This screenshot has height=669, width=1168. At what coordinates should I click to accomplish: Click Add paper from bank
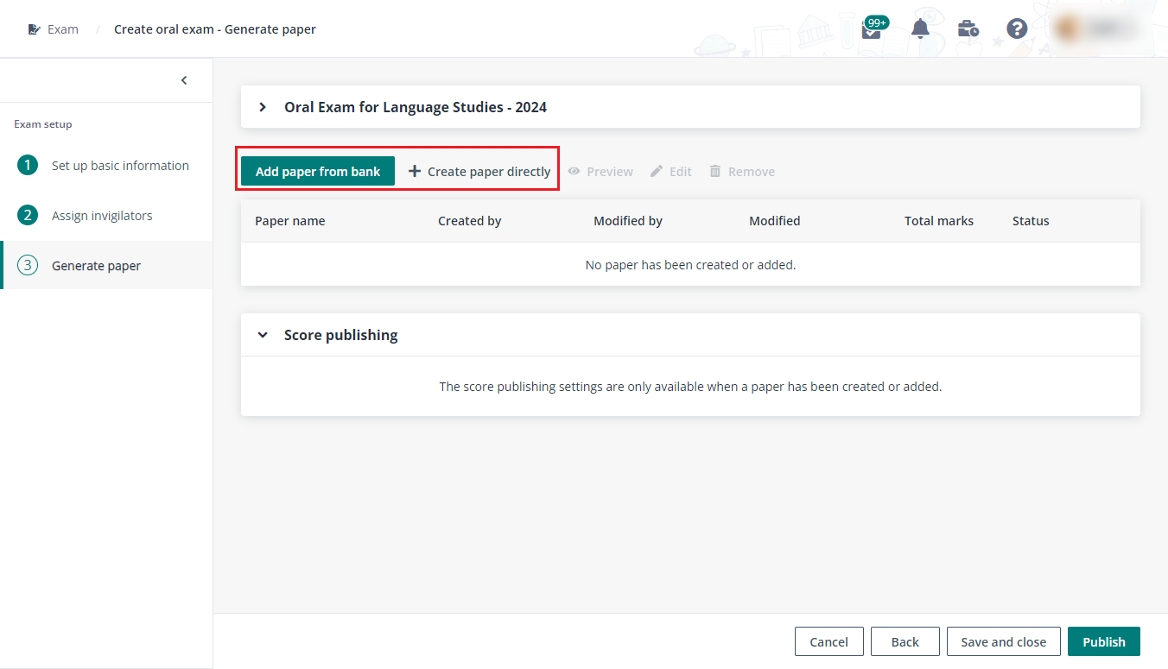click(x=317, y=171)
